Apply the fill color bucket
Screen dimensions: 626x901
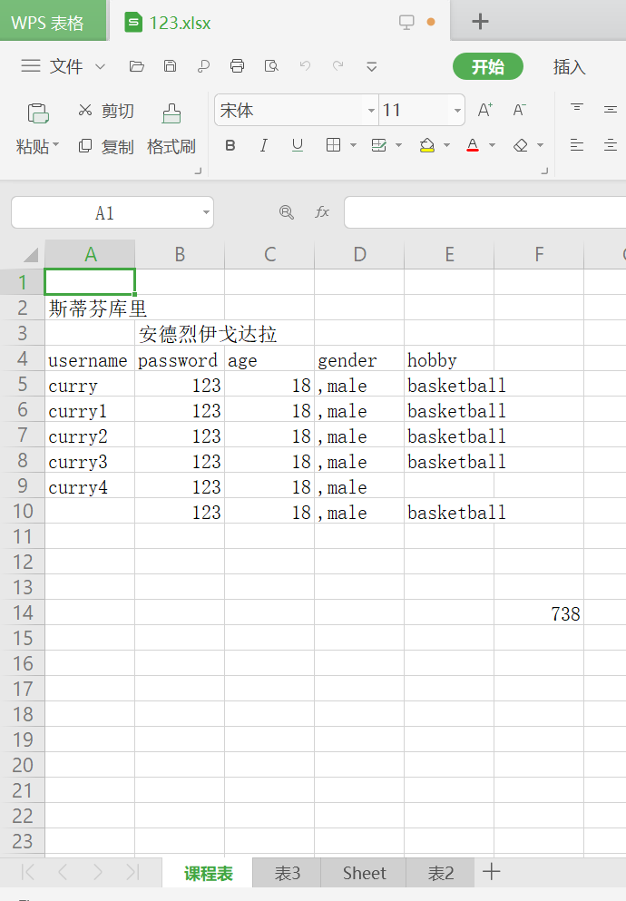pos(426,145)
